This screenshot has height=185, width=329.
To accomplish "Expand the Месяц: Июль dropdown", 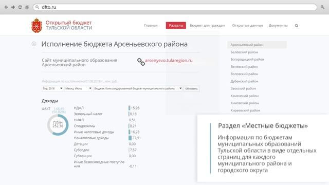I will pyautogui.click(x=78, y=88).
